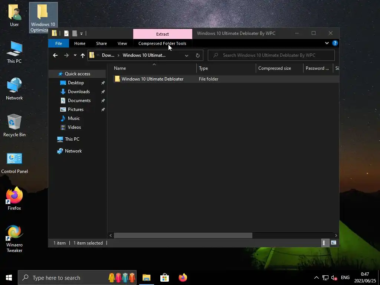
Task: Open Microsoft Store from the taskbar
Action: click(164, 278)
